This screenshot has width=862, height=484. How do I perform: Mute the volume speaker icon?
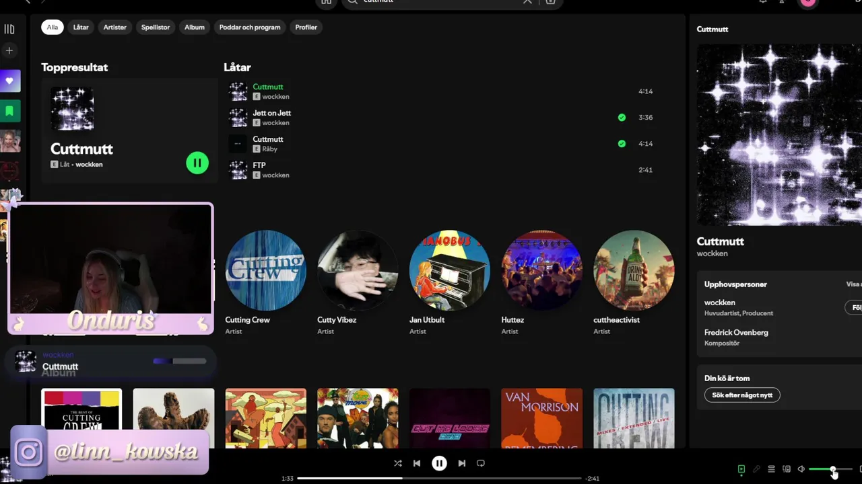point(801,469)
